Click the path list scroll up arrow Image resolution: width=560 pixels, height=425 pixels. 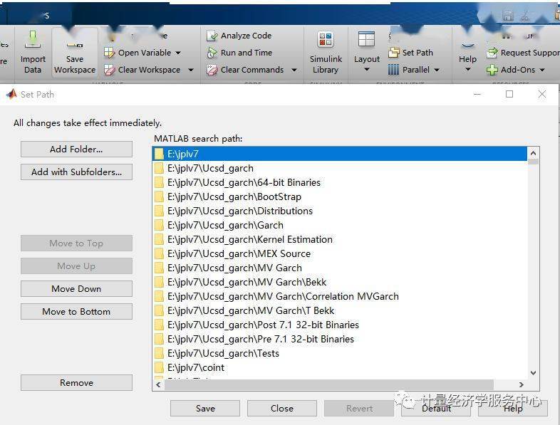[533, 153]
